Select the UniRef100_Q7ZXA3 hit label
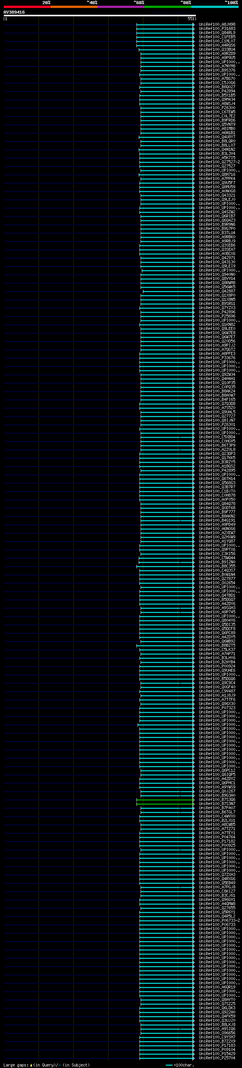Image resolution: width=242 pixels, height=1068 pixels. point(217,875)
